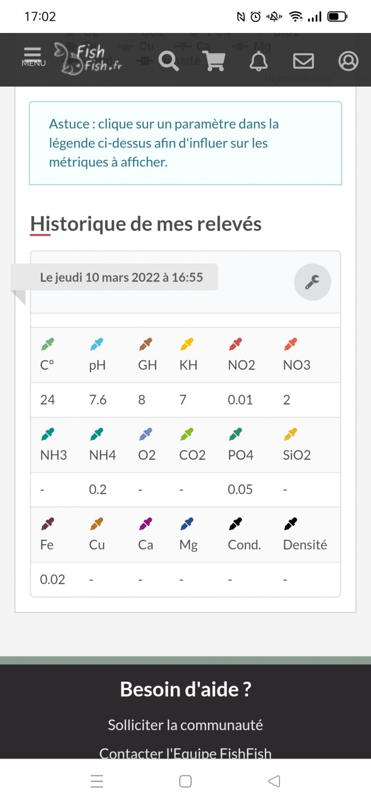371x804 pixels.
Task: Tap the green C° dropper icon
Action: pos(47,344)
